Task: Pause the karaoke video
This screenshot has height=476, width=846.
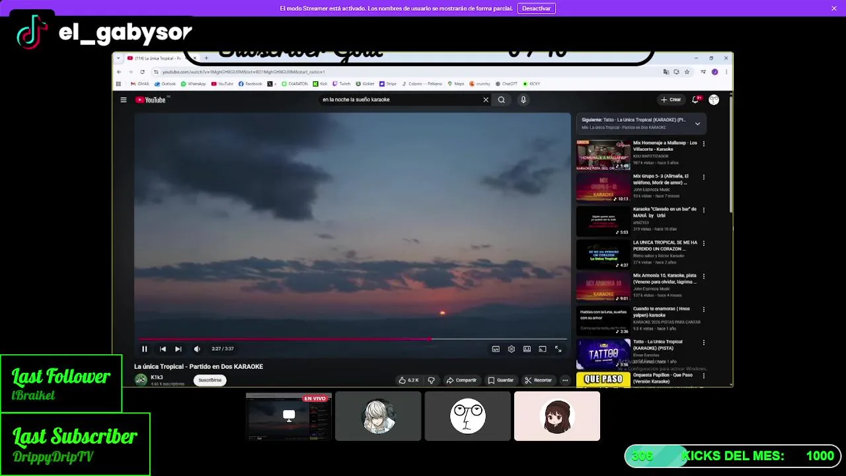Action: pyautogui.click(x=145, y=349)
